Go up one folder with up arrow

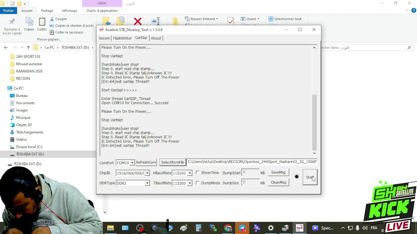point(28,47)
